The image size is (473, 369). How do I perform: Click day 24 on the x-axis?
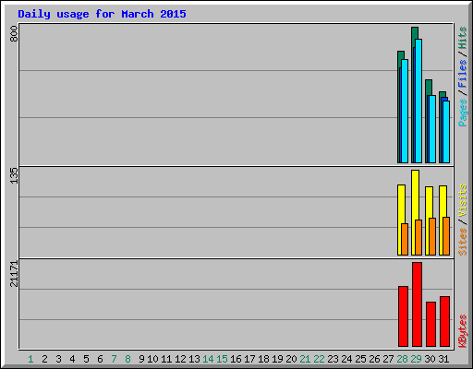tap(346, 359)
